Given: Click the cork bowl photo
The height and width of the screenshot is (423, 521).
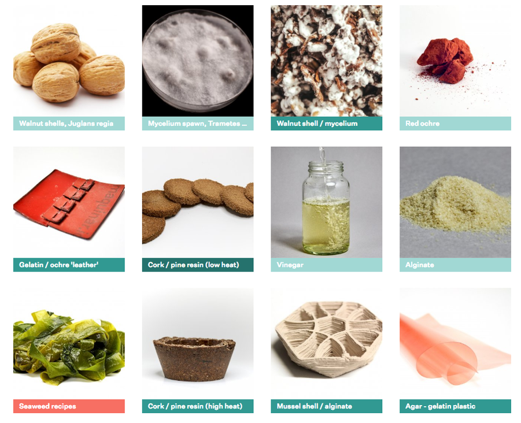Looking at the screenshot, I should pos(198,344).
